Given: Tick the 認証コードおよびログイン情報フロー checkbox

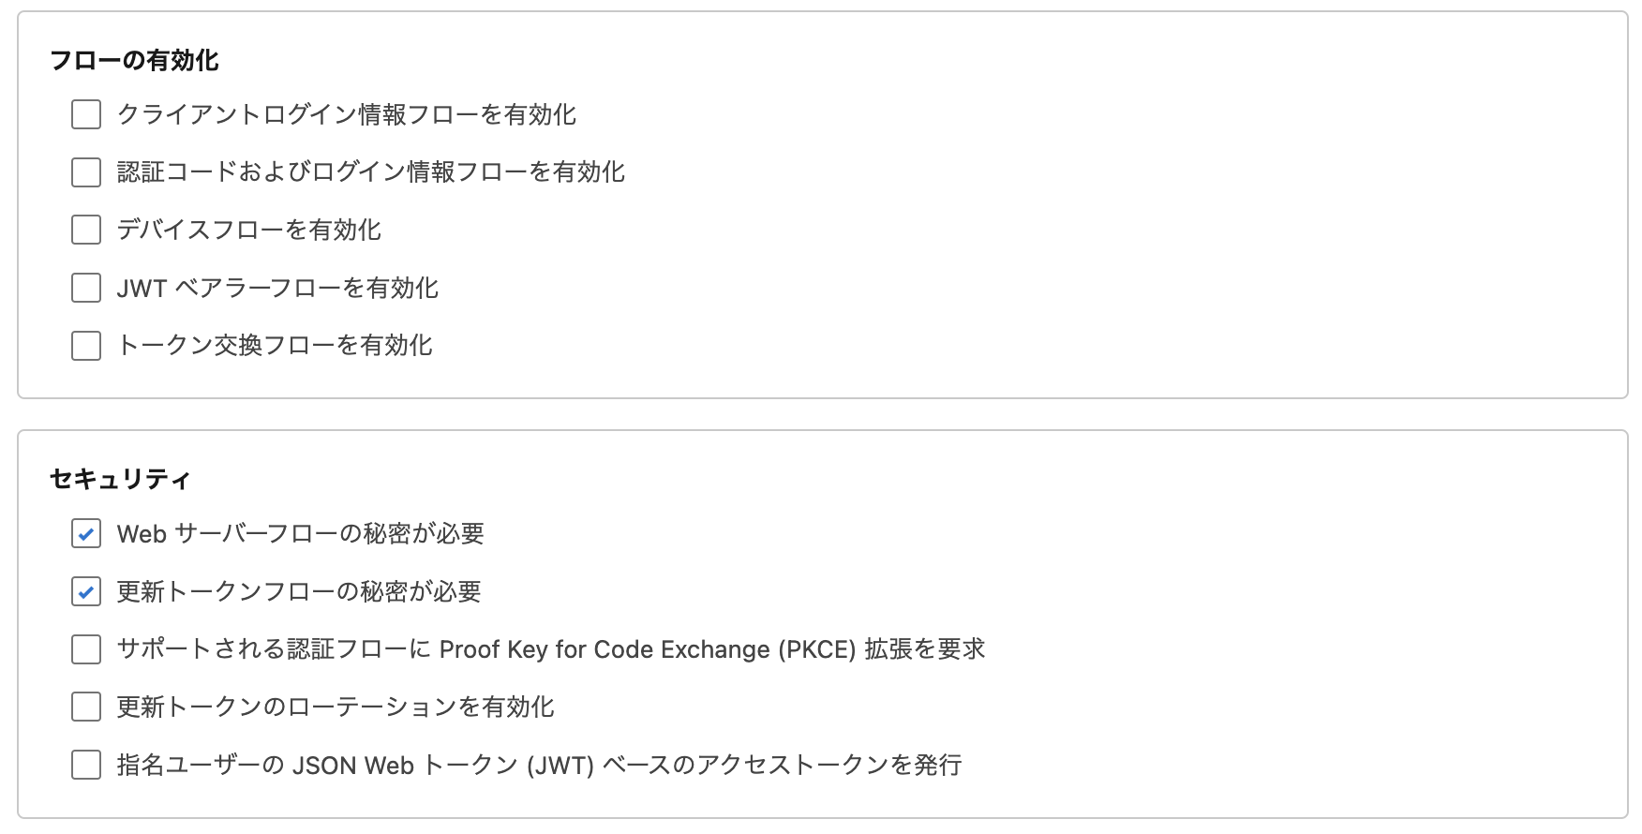Looking at the screenshot, I should (86, 172).
